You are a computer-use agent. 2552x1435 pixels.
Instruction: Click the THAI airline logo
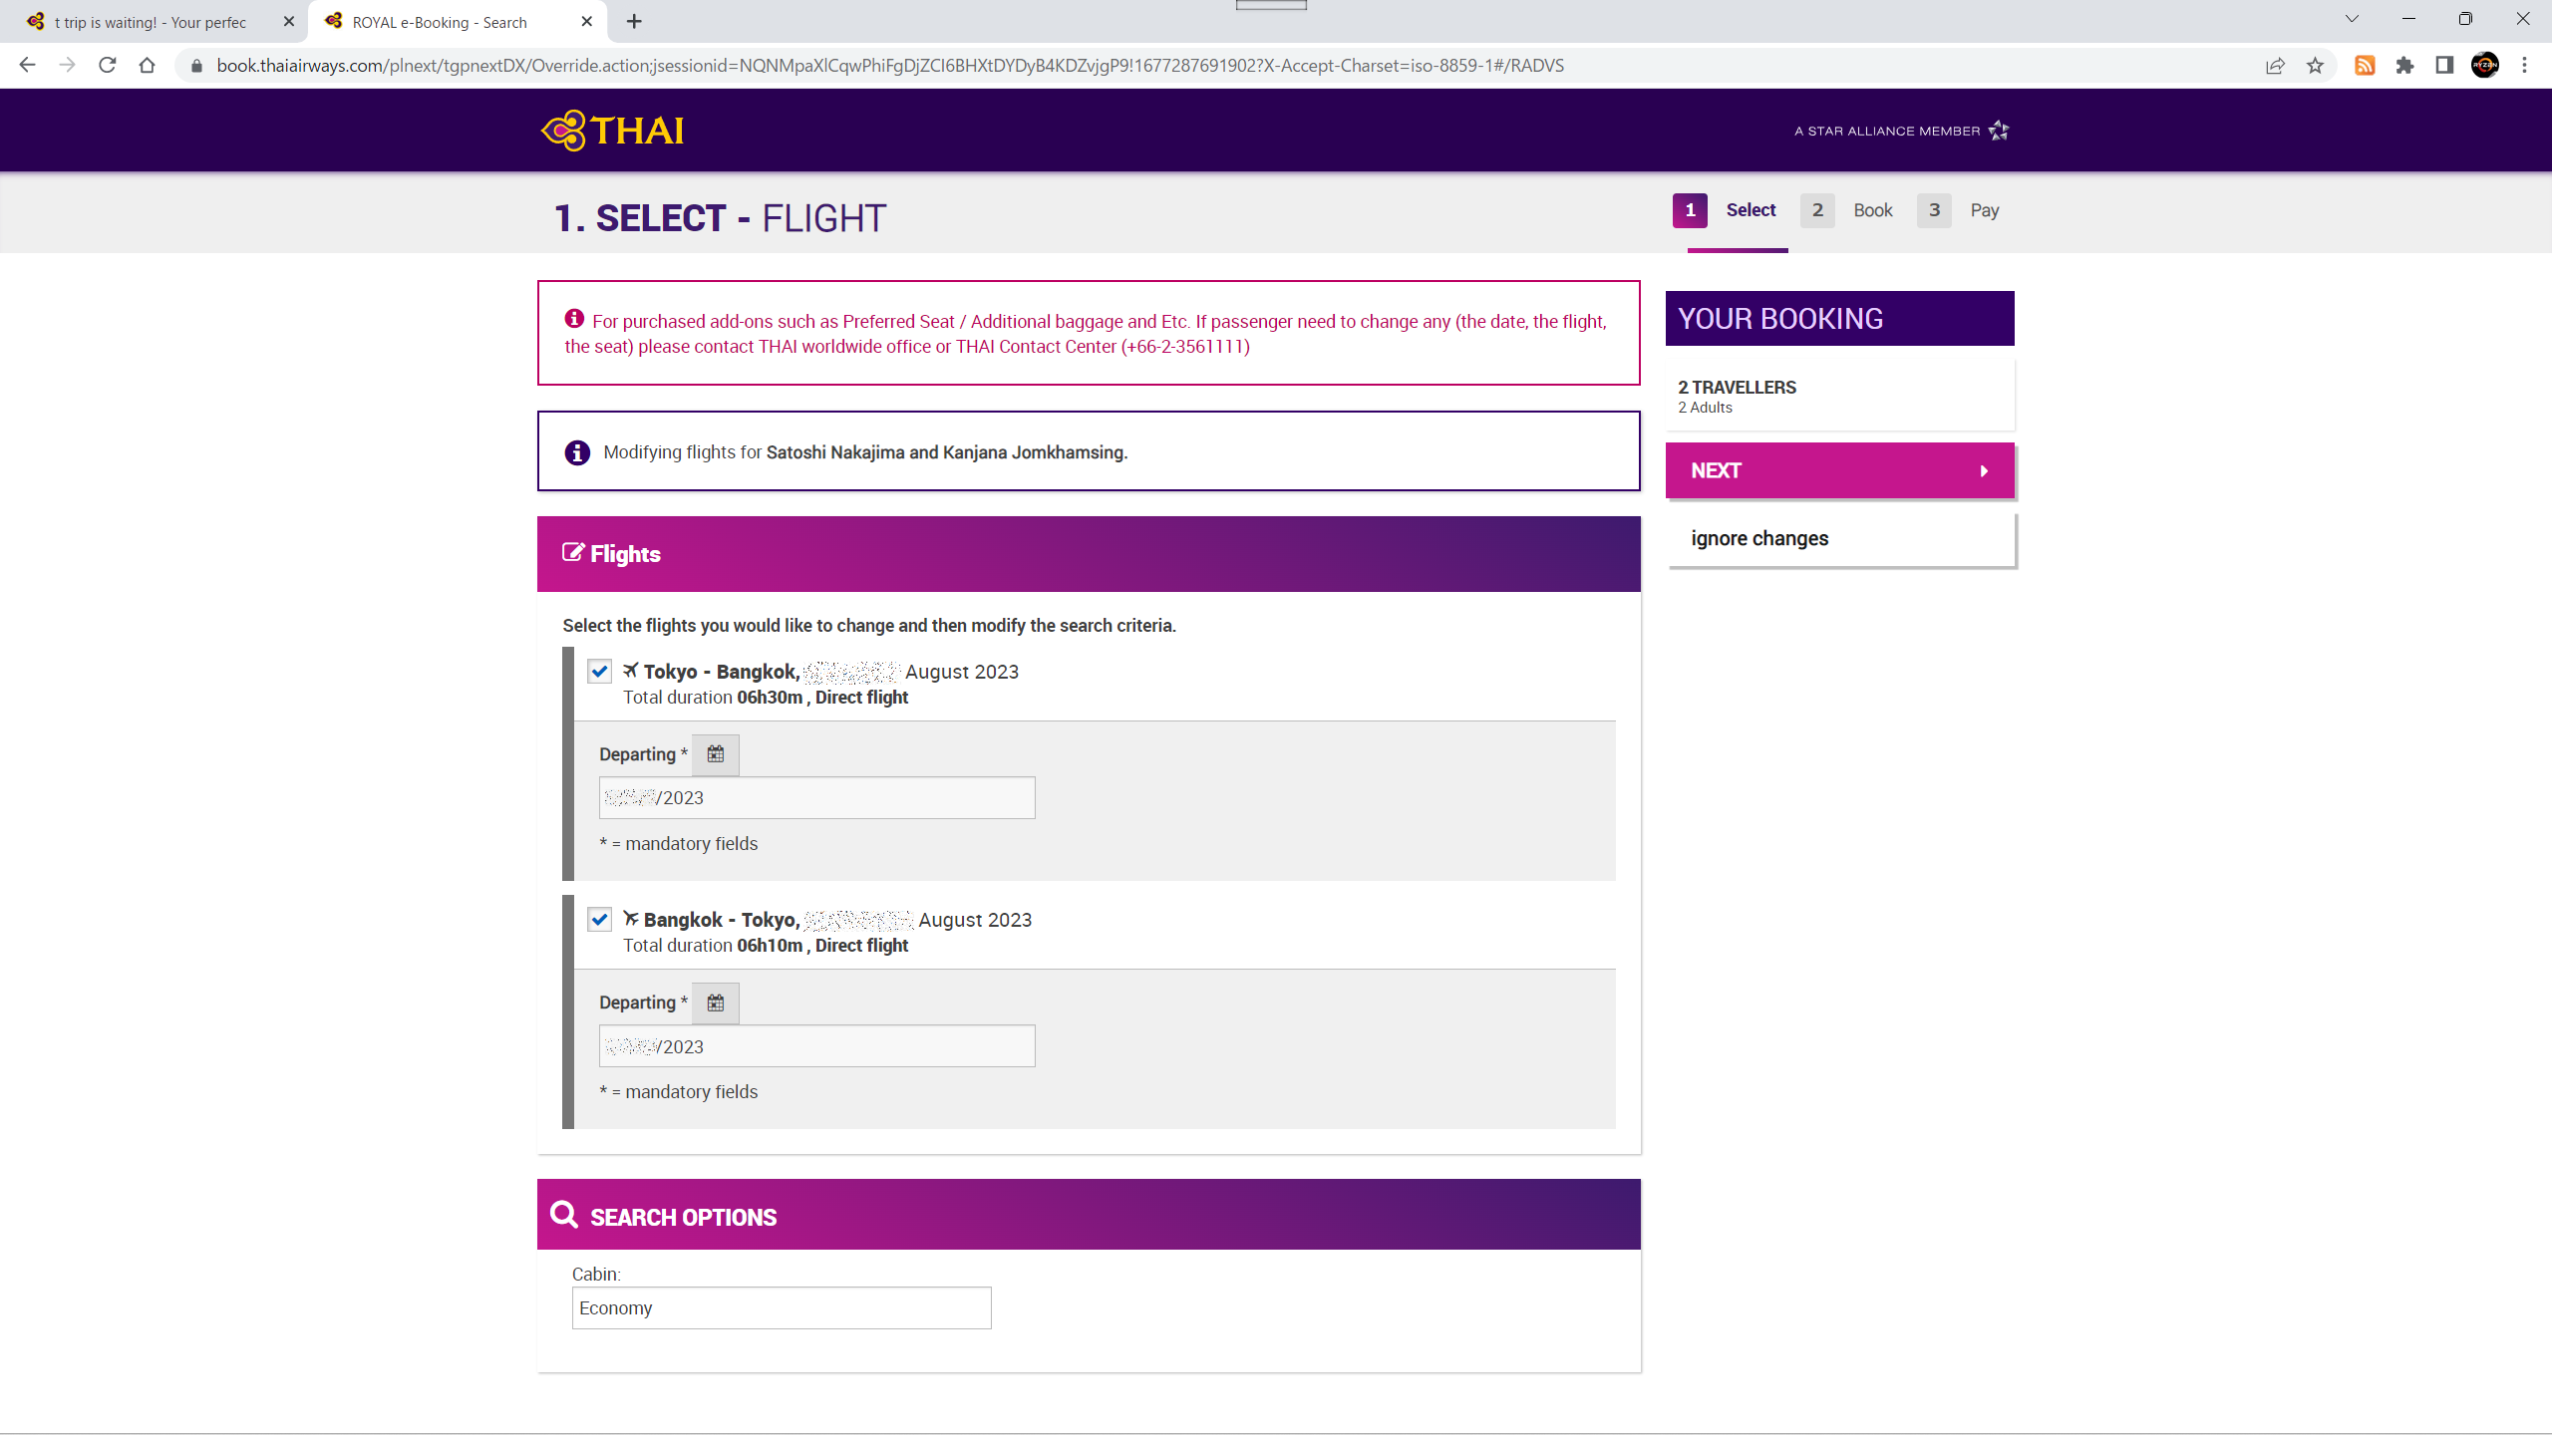click(x=612, y=131)
